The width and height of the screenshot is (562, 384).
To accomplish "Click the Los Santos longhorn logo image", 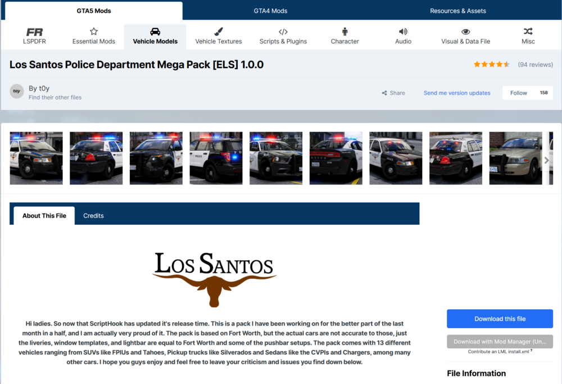I will 214,279.
